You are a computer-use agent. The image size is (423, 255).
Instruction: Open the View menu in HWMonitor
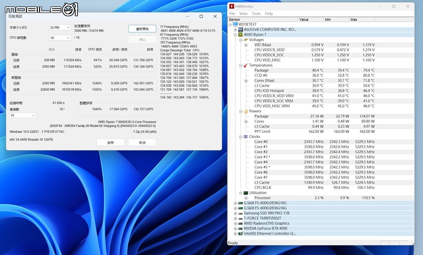pos(243,14)
